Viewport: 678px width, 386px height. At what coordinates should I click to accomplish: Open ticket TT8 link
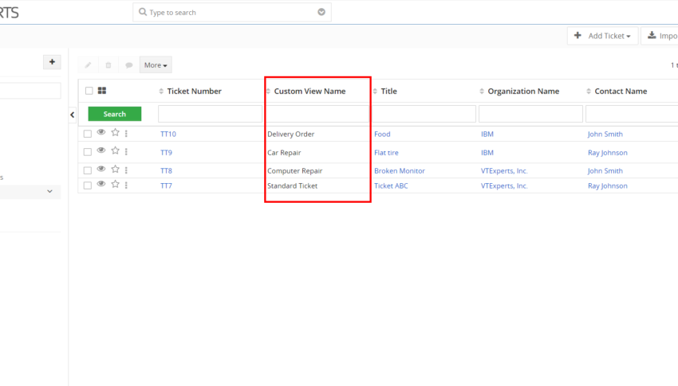(166, 171)
